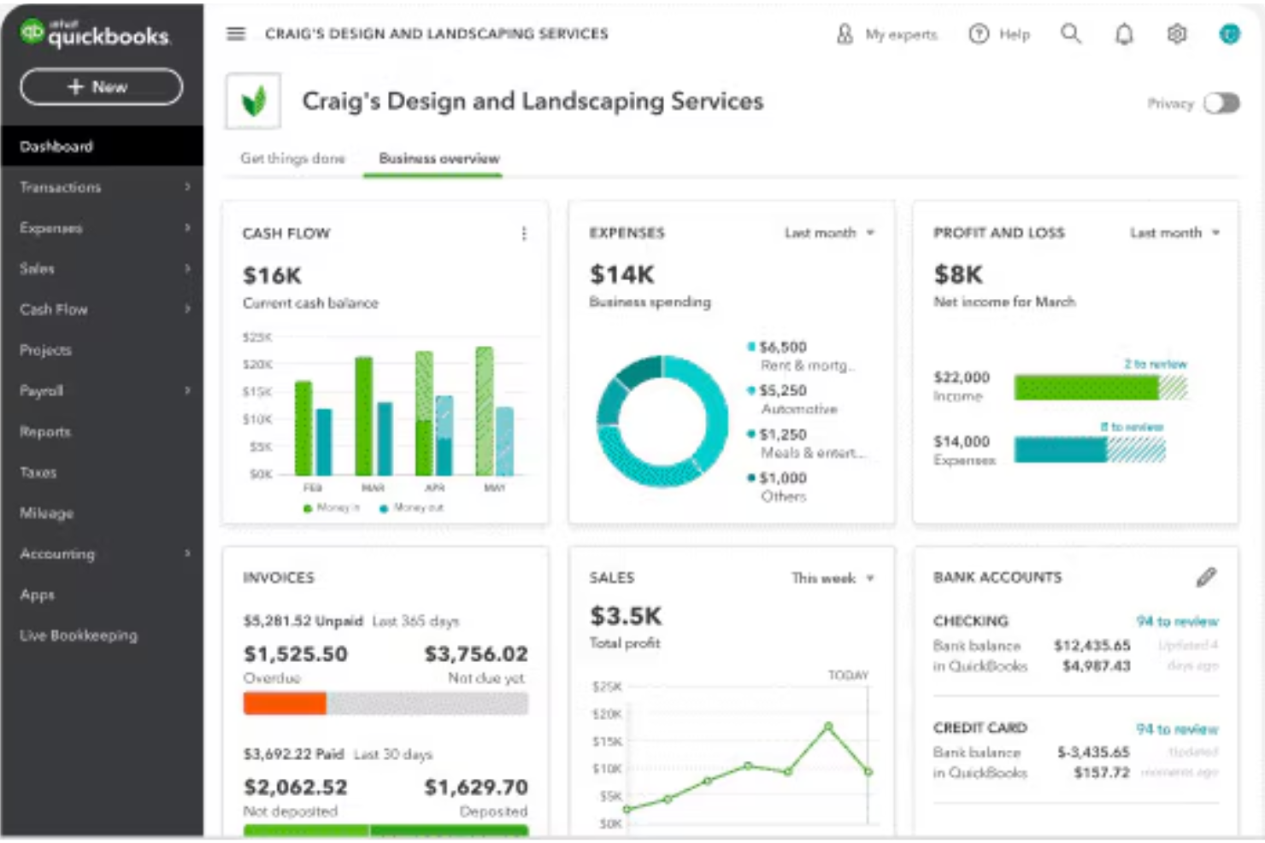Click the $8K net income value
This screenshot has height=843, width=1265.
click(x=958, y=275)
